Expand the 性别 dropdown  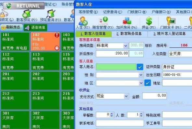point(141,75)
